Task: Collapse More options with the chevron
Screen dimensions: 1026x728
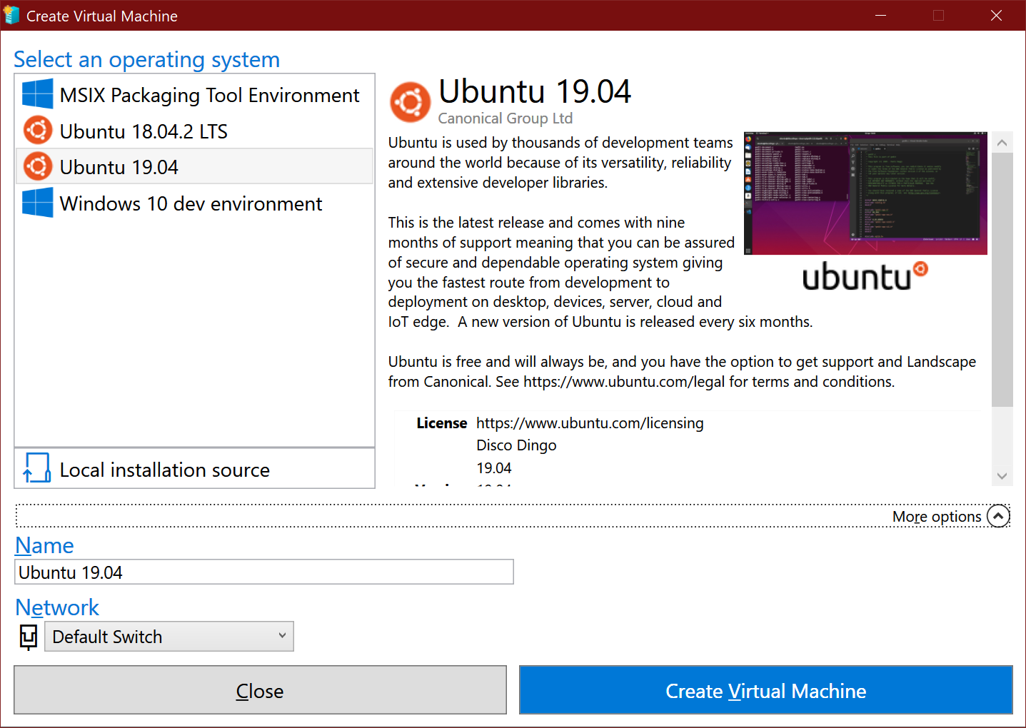Action: pos(998,515)
